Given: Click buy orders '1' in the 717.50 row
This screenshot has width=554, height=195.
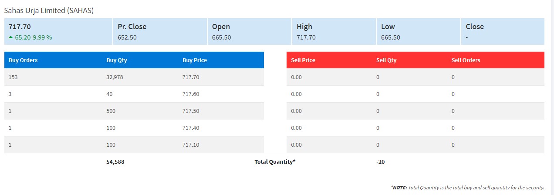Looking at the screenshot, I should (x=10, y=111).
